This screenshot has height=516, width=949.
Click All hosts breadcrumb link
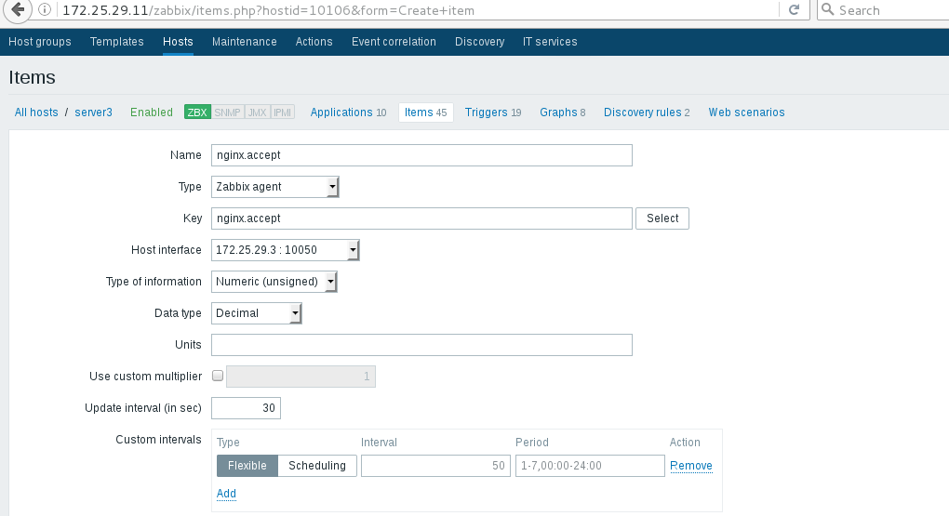pyautogui.click(x=36, y=112)
